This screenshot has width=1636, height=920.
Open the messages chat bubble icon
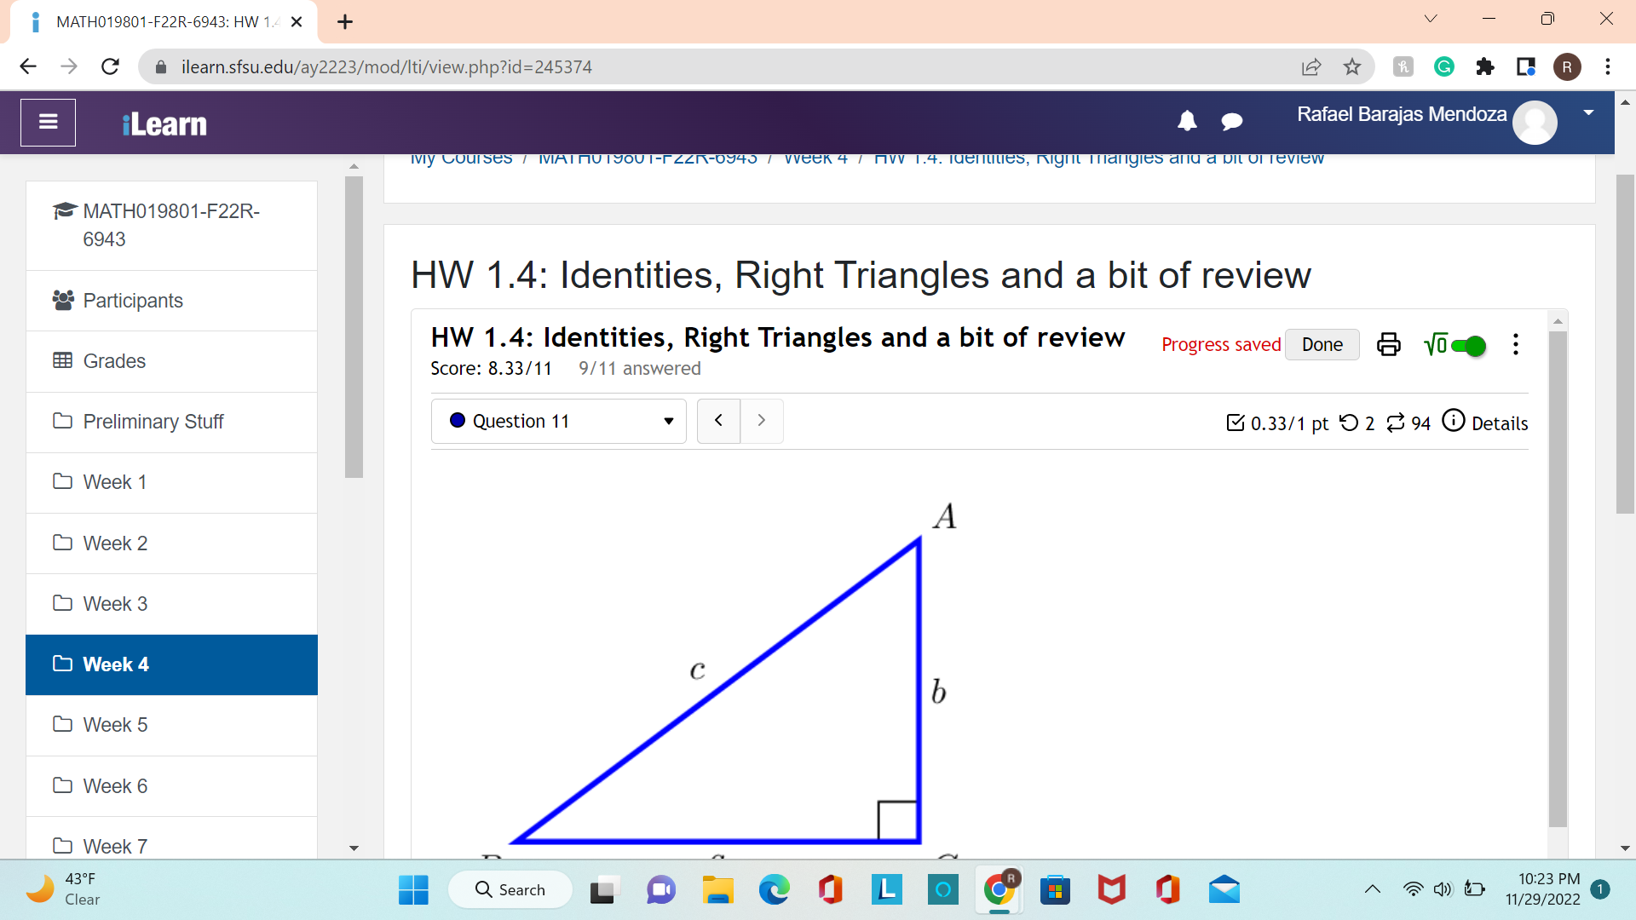pyautogui.click(x=1232, y=122)
